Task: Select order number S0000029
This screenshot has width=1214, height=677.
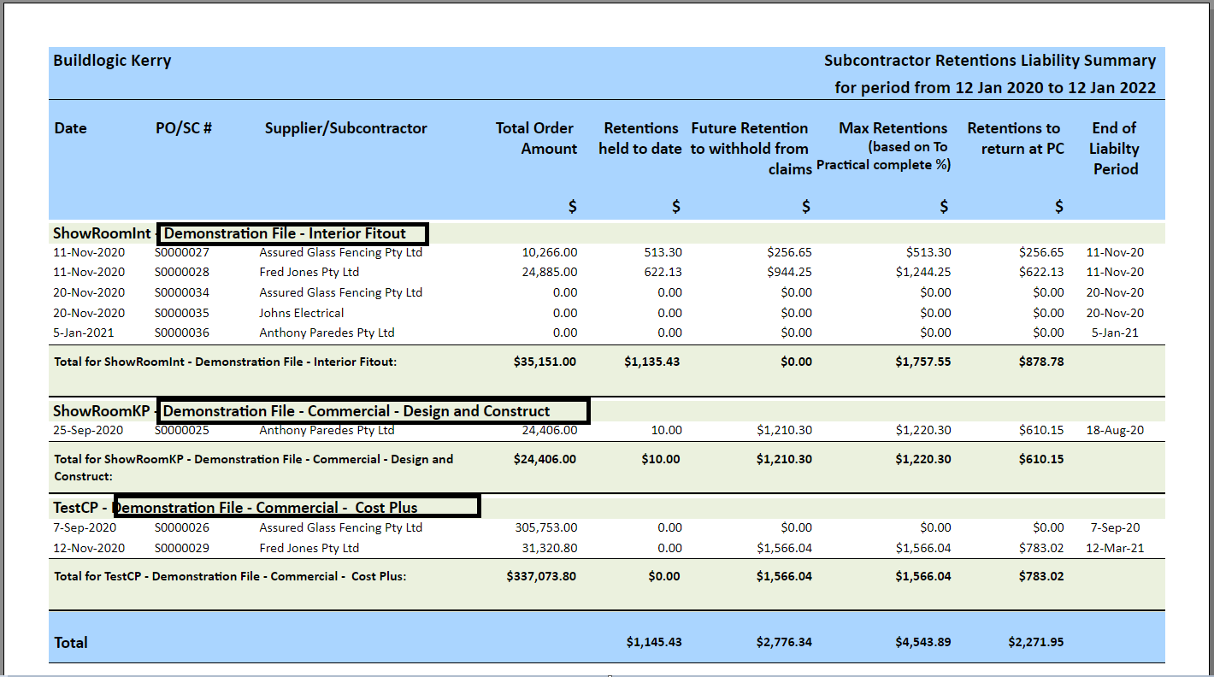Action: coord(182,548)
